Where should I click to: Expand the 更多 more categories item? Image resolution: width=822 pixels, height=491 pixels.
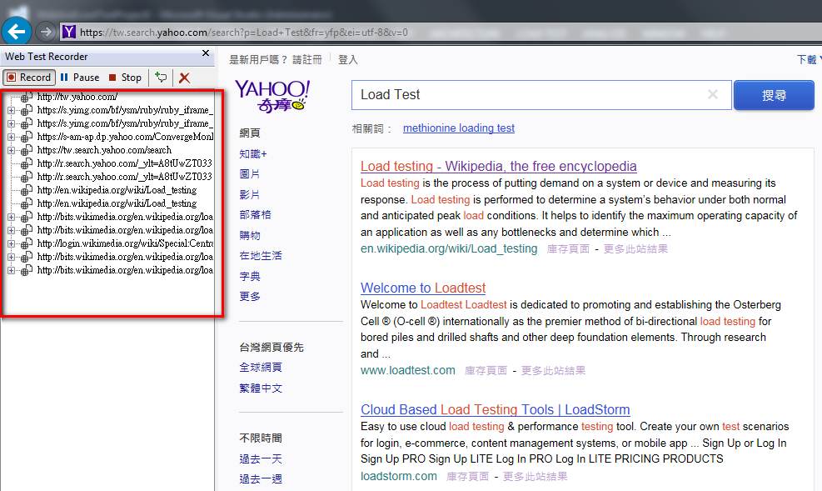click(250, 297)
